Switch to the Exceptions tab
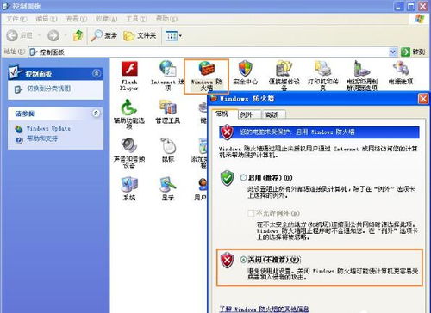431x313 pixels. 249,114
